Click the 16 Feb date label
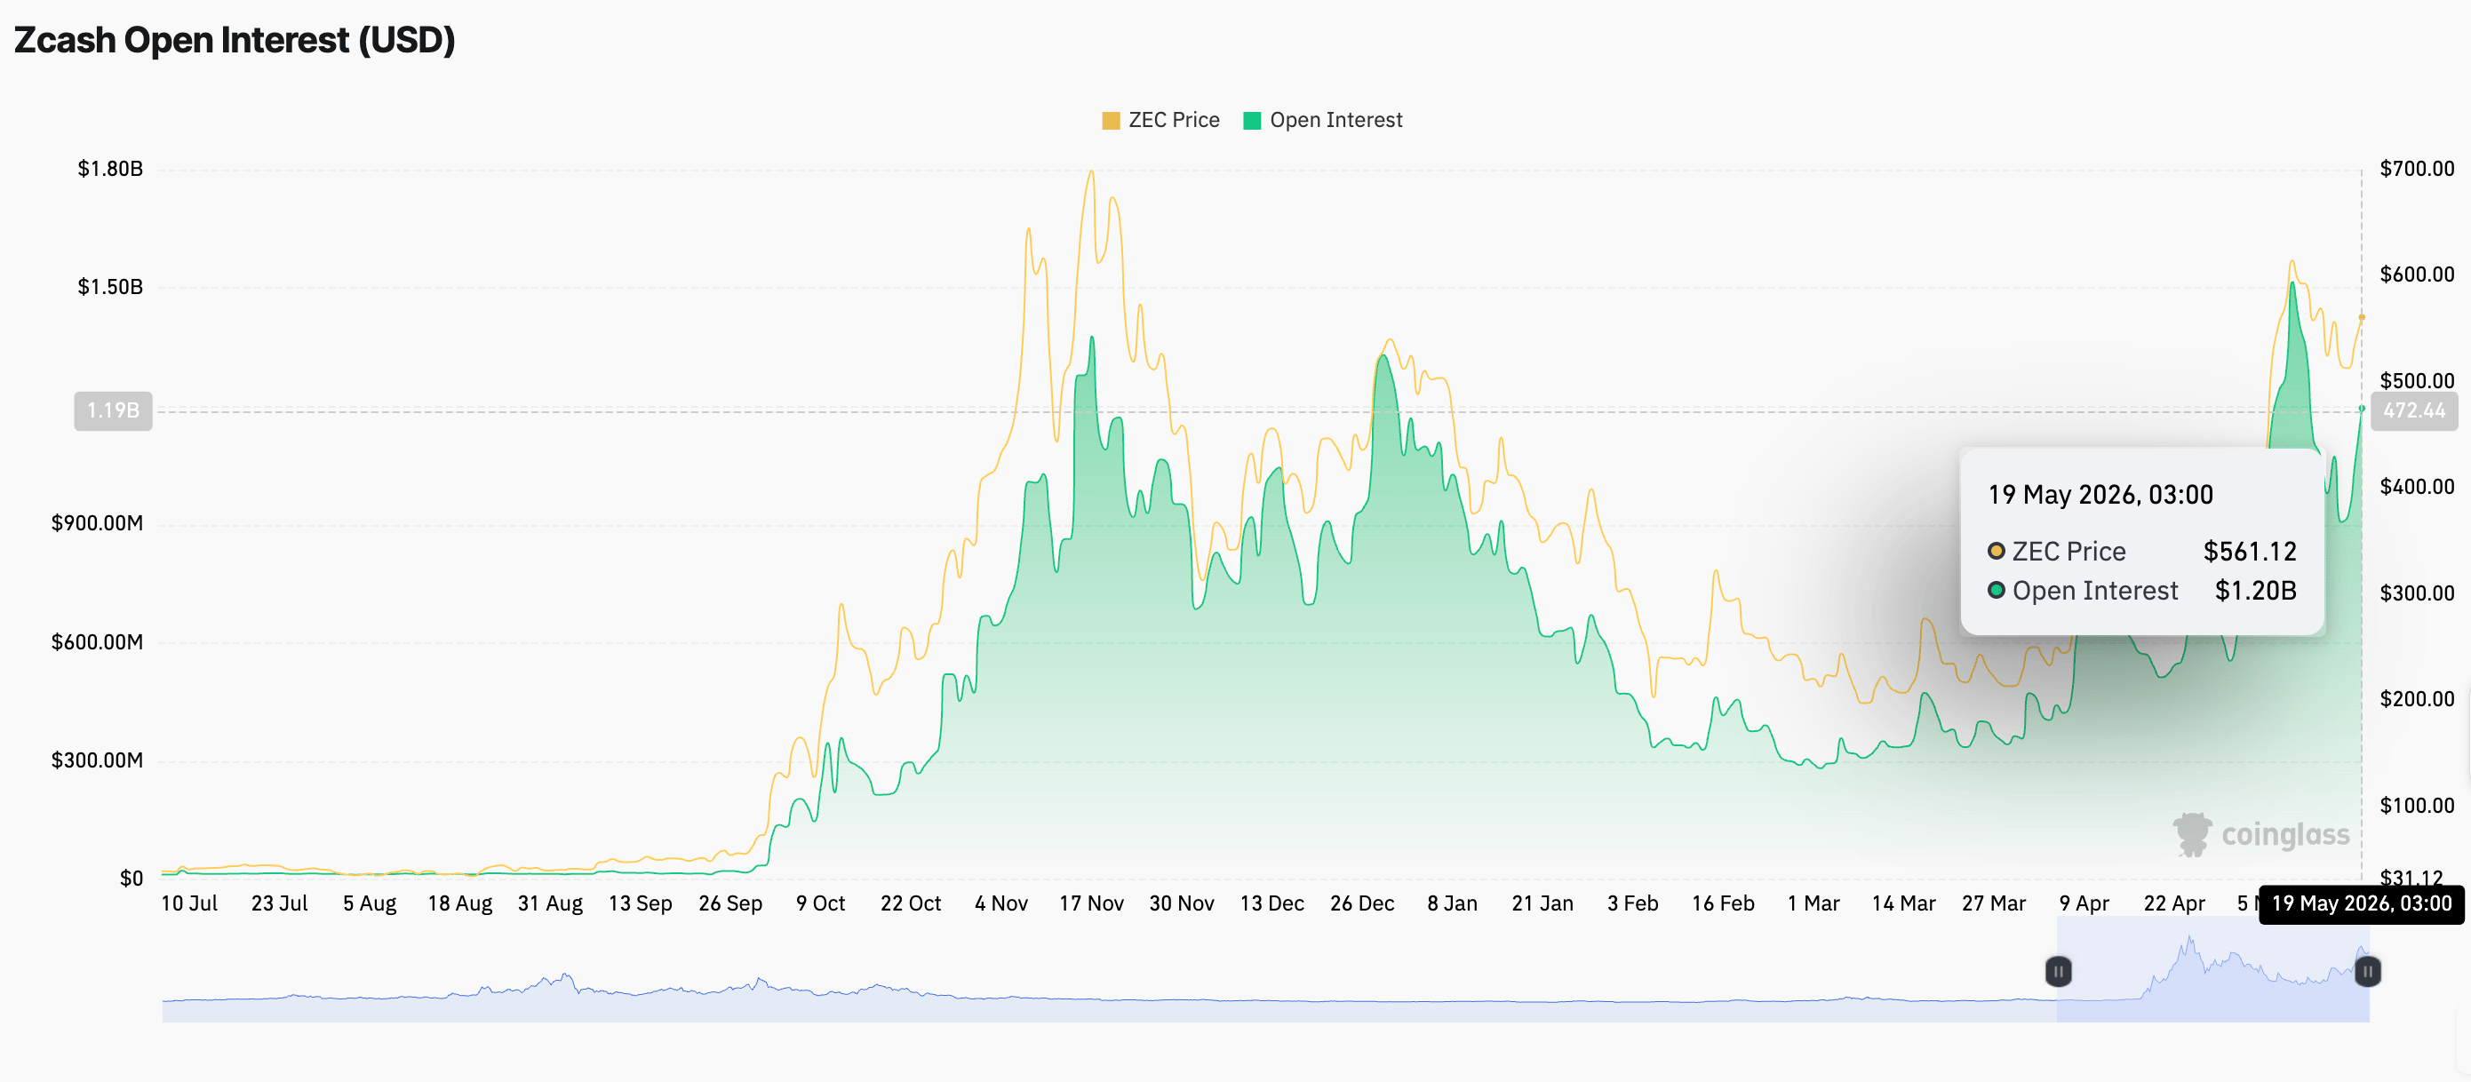 click(x=1722, y=903)
